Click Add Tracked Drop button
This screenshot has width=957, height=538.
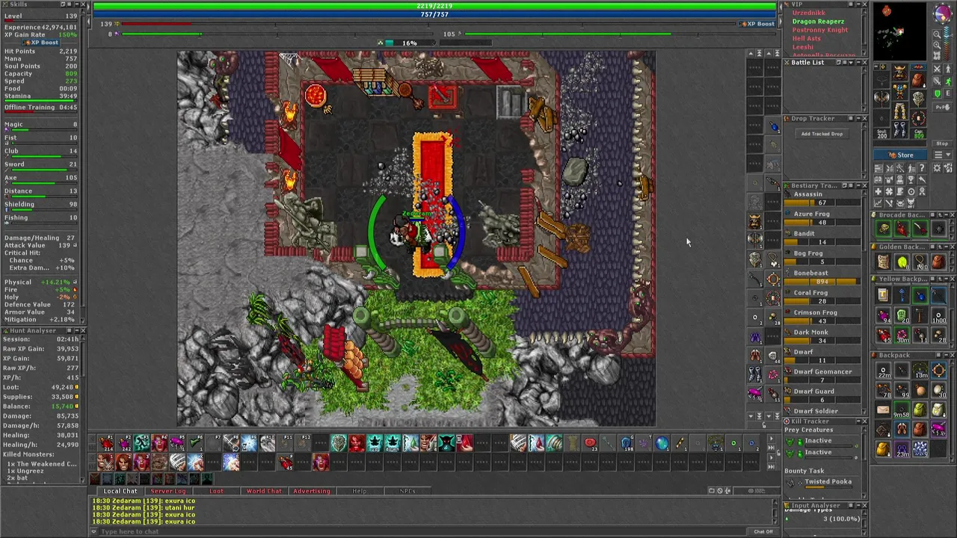pyautogui.click(x=822, y=134)
